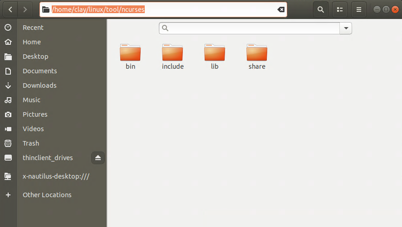Minimize the file manager window

coord(377,9)
